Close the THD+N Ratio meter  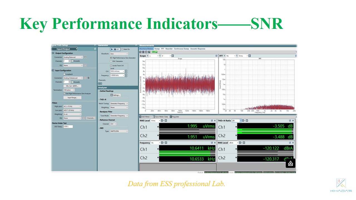pyautogui.click(x=293, y=121)
